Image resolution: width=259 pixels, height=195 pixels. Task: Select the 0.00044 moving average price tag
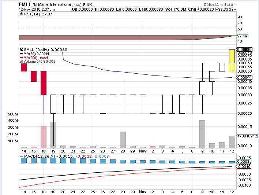point(244,77)
